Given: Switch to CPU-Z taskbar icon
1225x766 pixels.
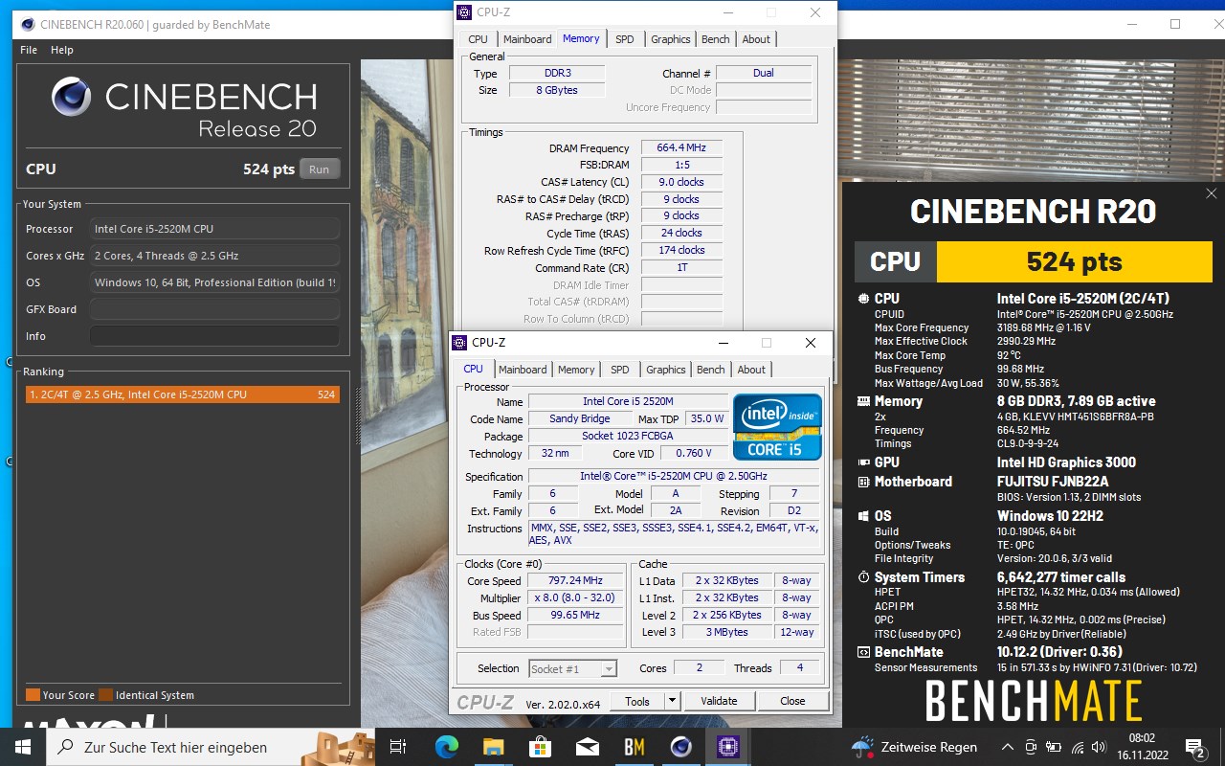Looking at the screenshot, I should pos(727,747).
